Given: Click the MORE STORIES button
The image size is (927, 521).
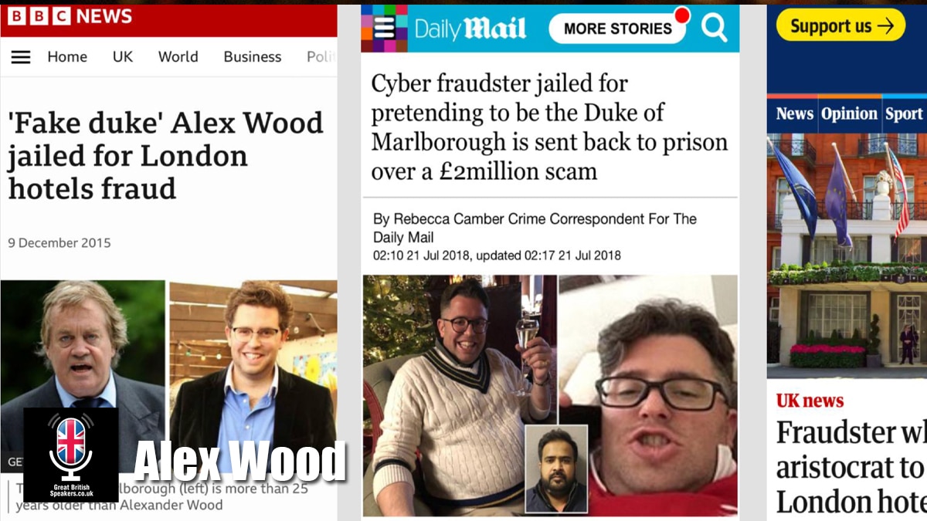Looking at the screenshot, I should tap(617, 29).
